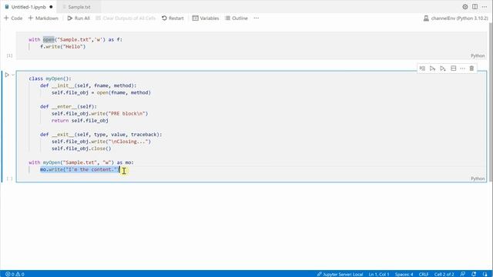Click the __exit__ method line
Viewport: 493px width, 277px height.
(x=101, y=135)
